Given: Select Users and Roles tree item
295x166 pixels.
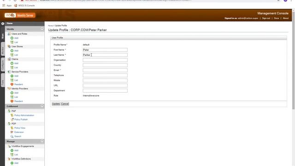Looking at the screenshot, I should point(19,34).
